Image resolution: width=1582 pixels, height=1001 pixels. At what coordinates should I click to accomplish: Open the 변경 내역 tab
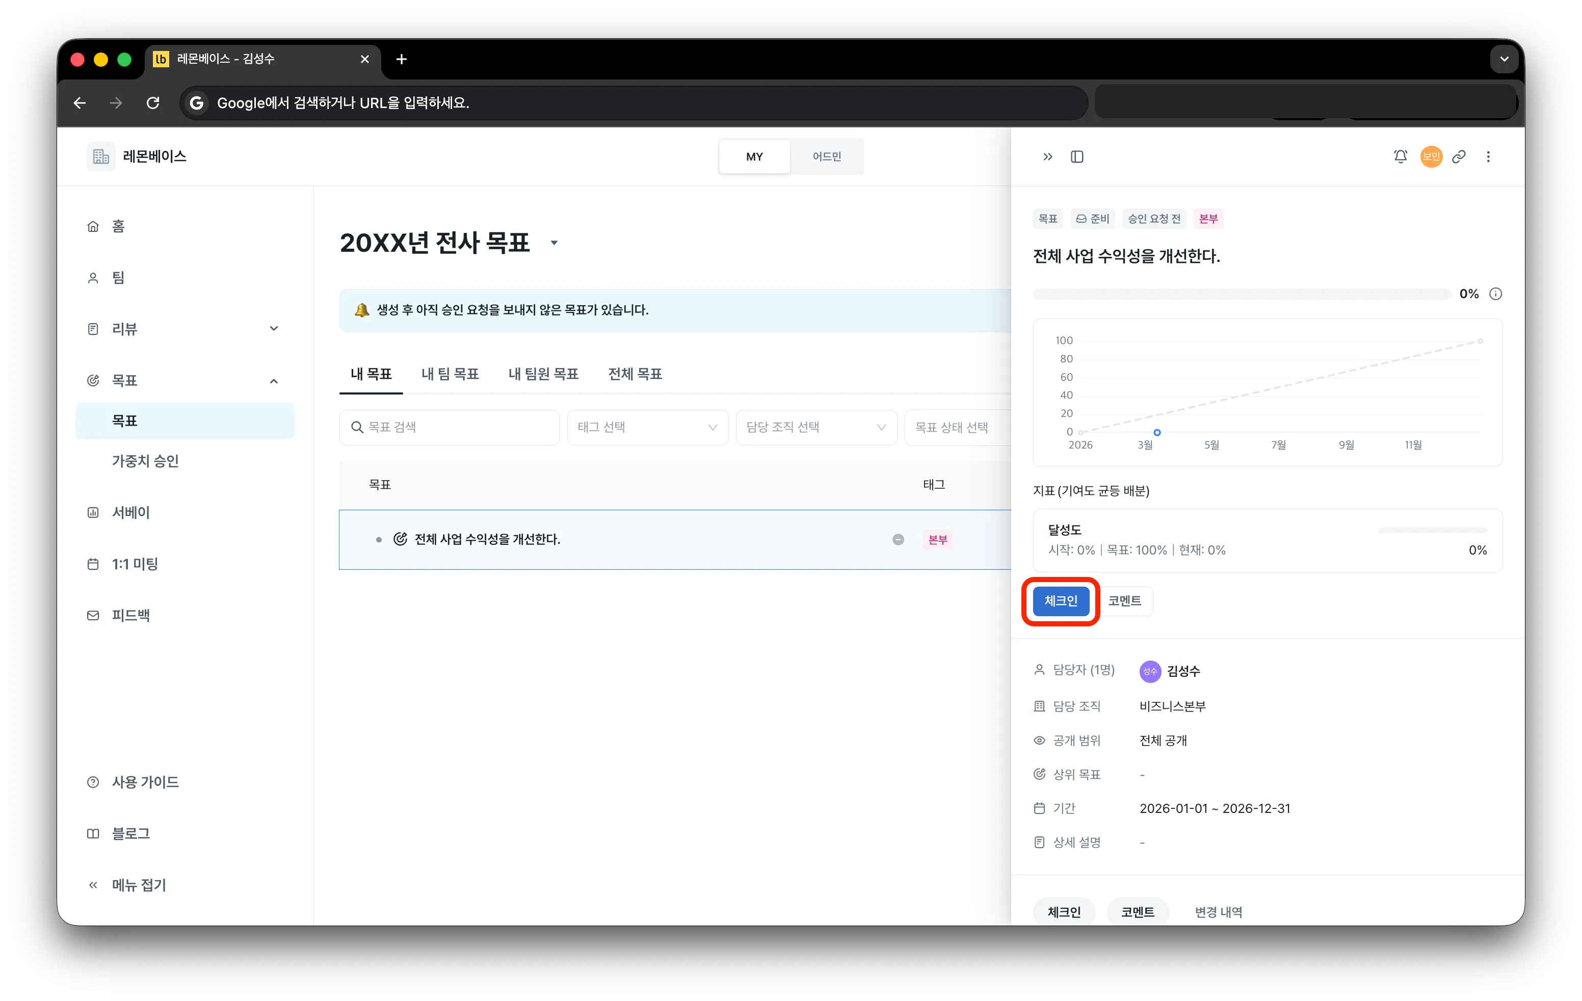point(1218,912)
